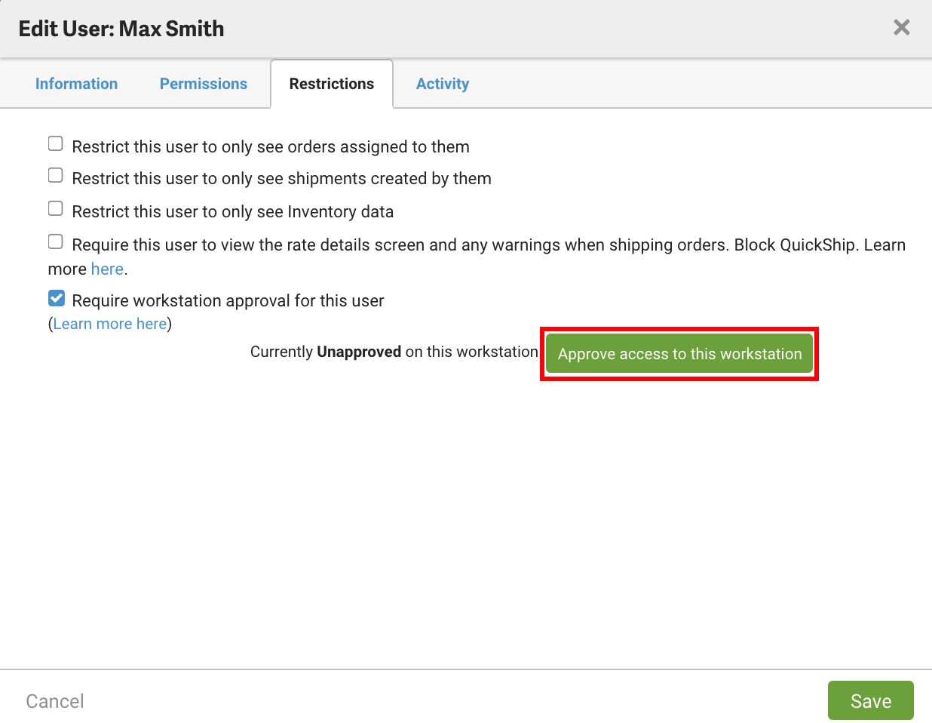Click the 'Learn more here' workstation link
Image resolution: width=932 pixels, height=723 pixels.
click(x=110, y=325)
